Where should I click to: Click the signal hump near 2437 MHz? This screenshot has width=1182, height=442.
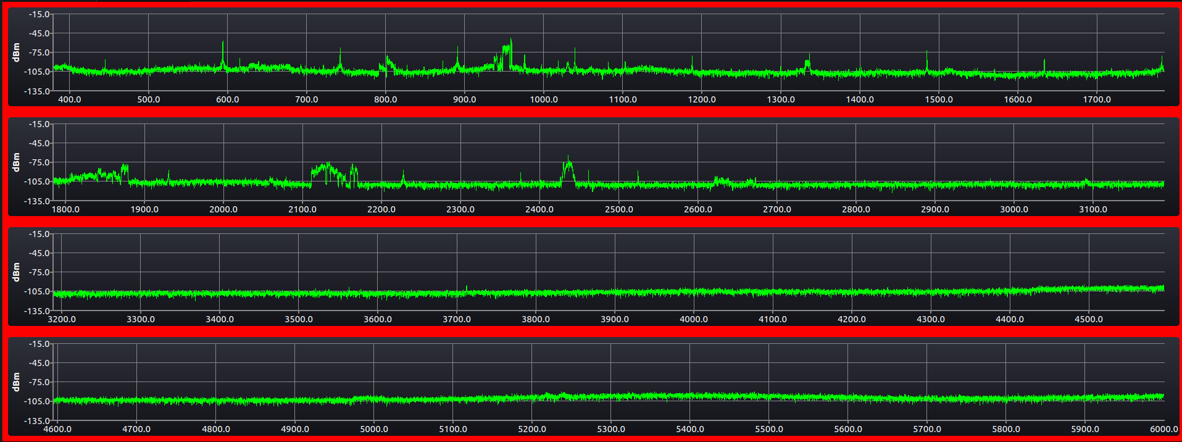pos(568,169)
